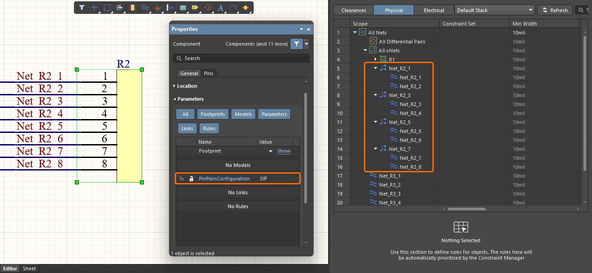This screenshot has width=592, height=273.
Task: Click the Properties panel Search field
Action: coord(241,58)
